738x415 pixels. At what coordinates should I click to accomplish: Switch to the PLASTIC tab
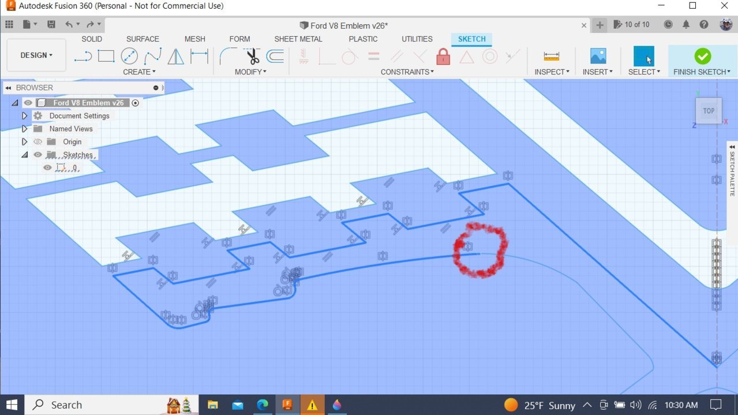point(363,39)
